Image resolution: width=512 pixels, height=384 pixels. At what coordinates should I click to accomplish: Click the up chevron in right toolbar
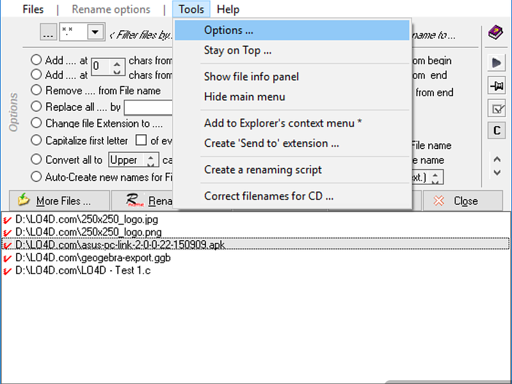coord(497,159)
